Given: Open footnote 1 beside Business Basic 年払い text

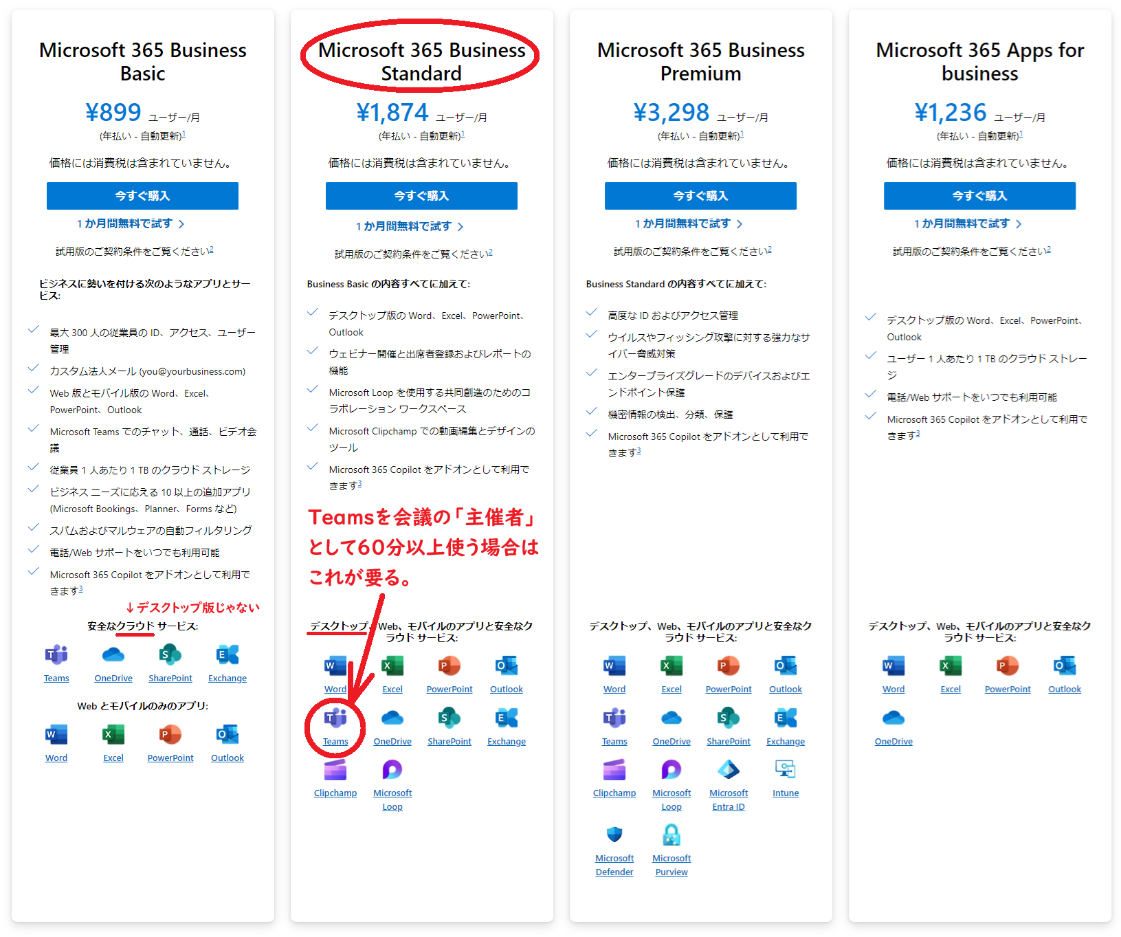Looking at the screenshot, I should 184,135.
